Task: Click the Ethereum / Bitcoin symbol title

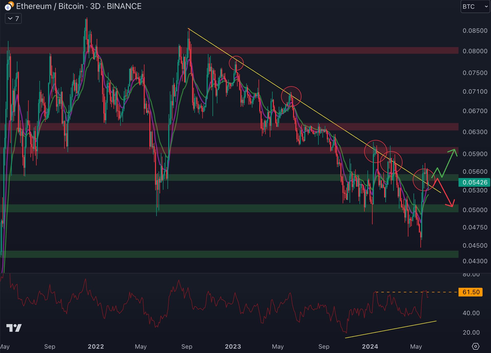Action: [x=50, y=6]
